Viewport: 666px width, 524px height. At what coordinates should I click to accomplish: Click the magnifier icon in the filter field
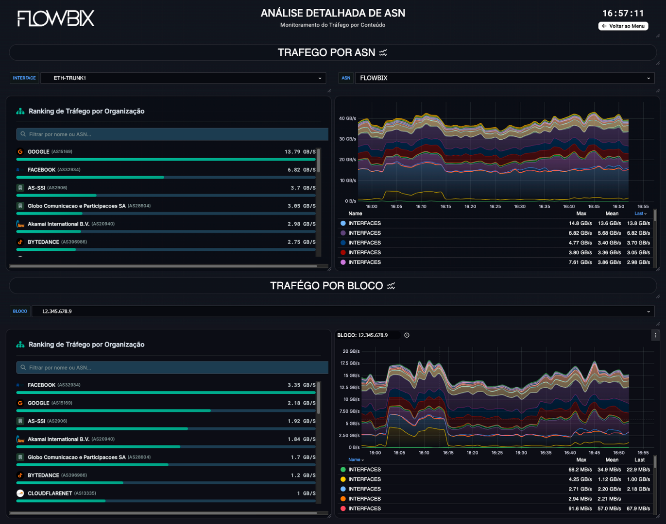pos(23,134)
